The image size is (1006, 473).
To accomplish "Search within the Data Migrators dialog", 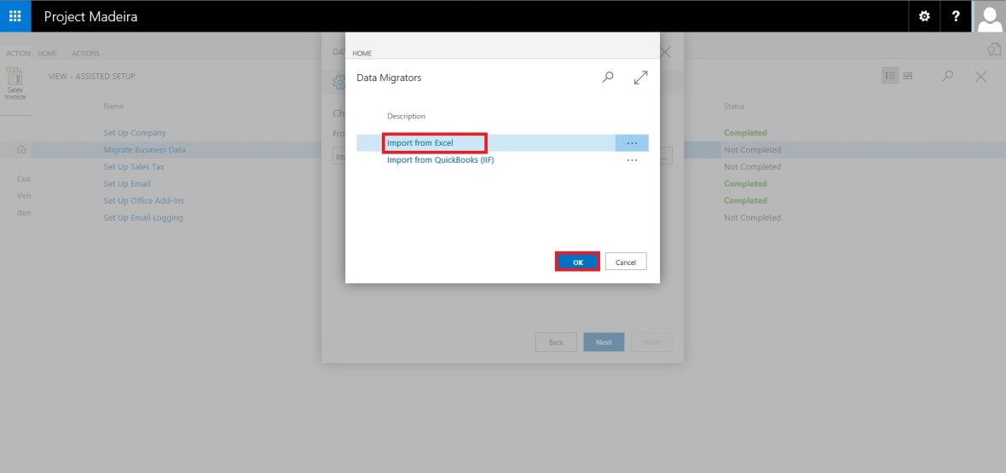I will pos(608,78).
